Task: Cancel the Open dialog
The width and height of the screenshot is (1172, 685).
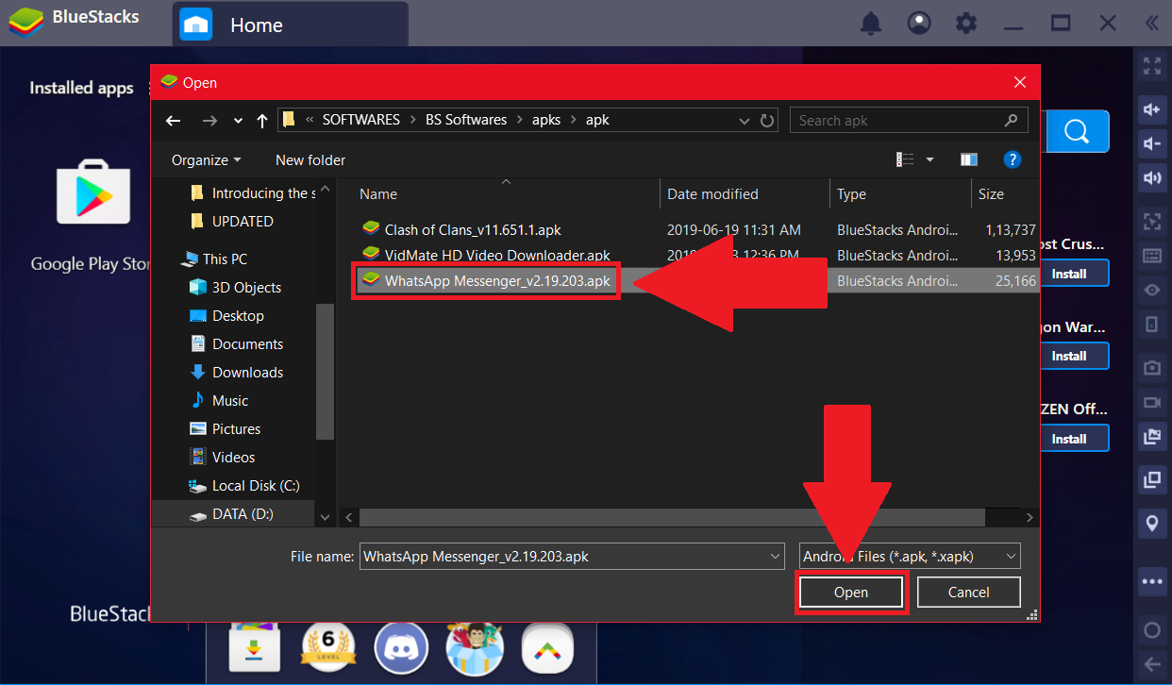Action: coord(968,593)
